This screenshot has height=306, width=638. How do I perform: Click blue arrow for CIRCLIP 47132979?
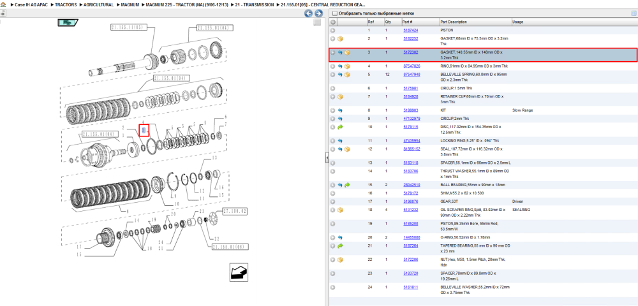point(340,119)
